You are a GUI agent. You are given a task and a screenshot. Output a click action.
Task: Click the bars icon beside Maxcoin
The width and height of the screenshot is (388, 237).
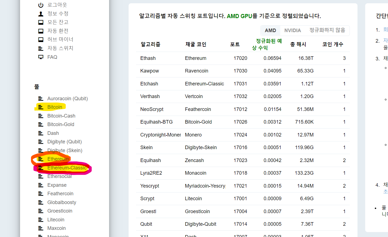pyautogui.click(x=41, y=228)
